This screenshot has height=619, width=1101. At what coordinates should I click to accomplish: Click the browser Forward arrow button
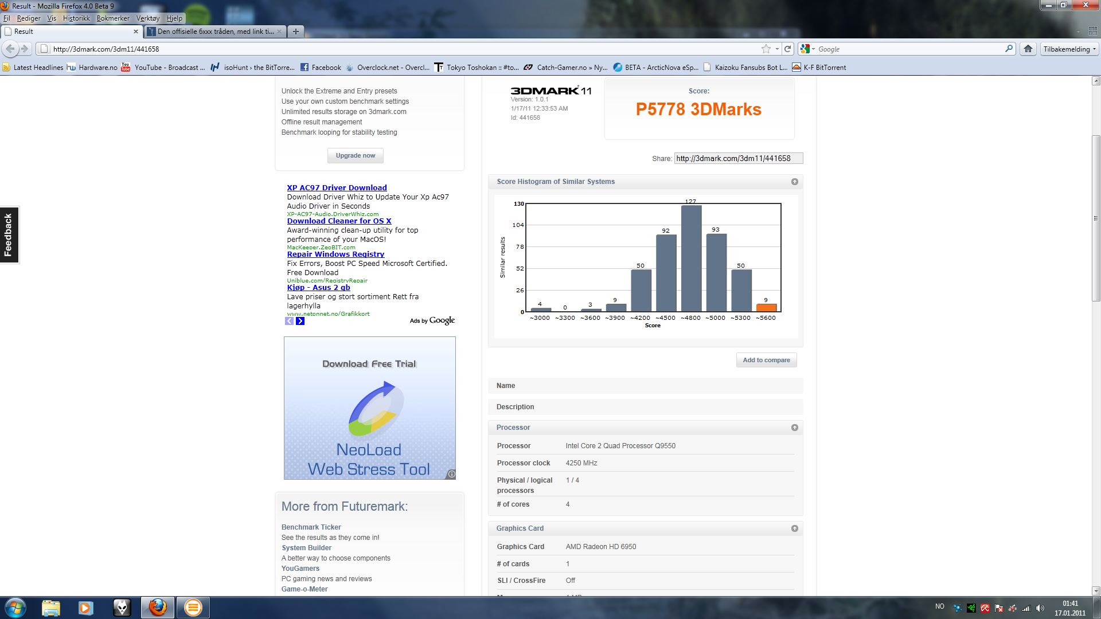(x=25, y=49)
